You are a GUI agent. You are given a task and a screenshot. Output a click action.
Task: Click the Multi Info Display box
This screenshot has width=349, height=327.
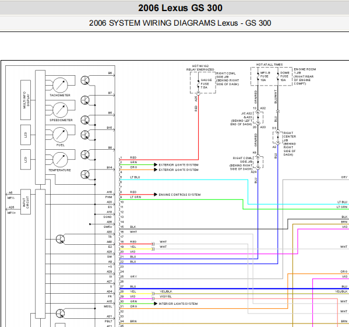coord(26,100)
